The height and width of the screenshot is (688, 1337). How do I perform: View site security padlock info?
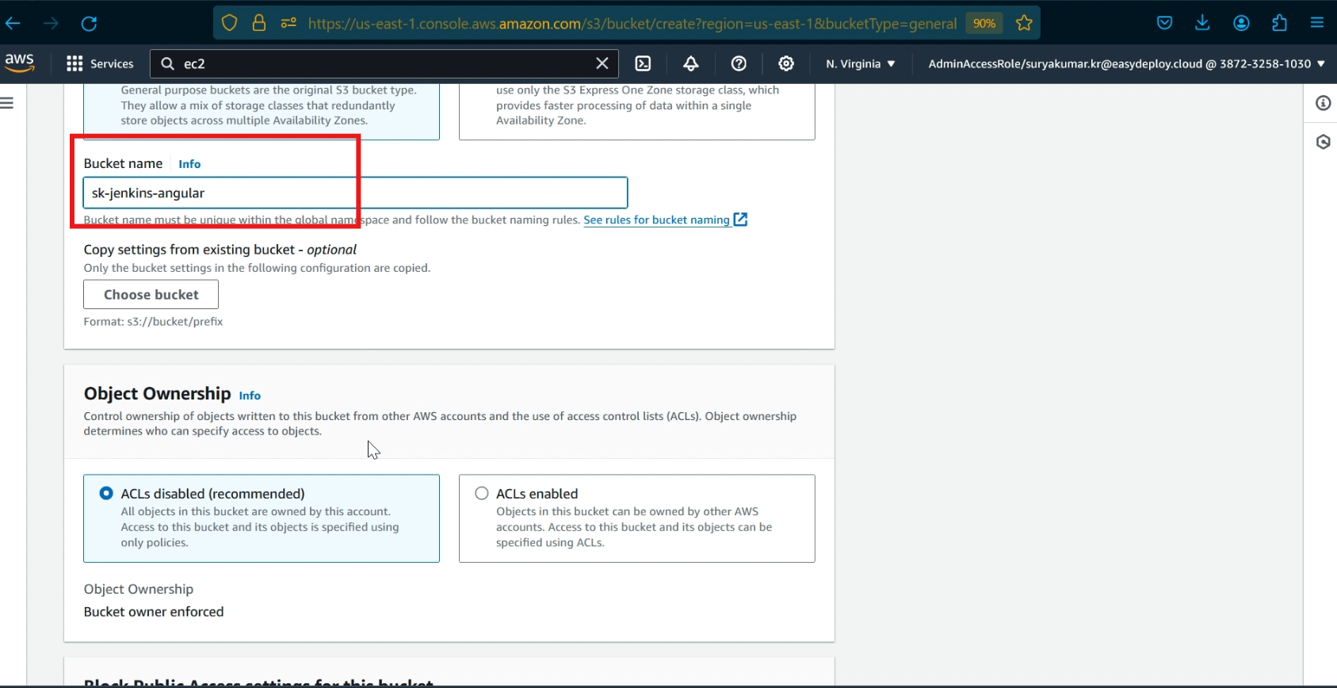tap(258, 23)
